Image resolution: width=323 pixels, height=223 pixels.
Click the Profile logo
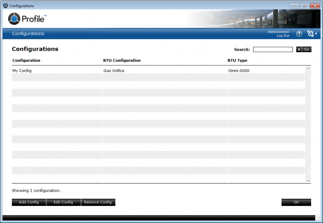(x=27, y=19)
